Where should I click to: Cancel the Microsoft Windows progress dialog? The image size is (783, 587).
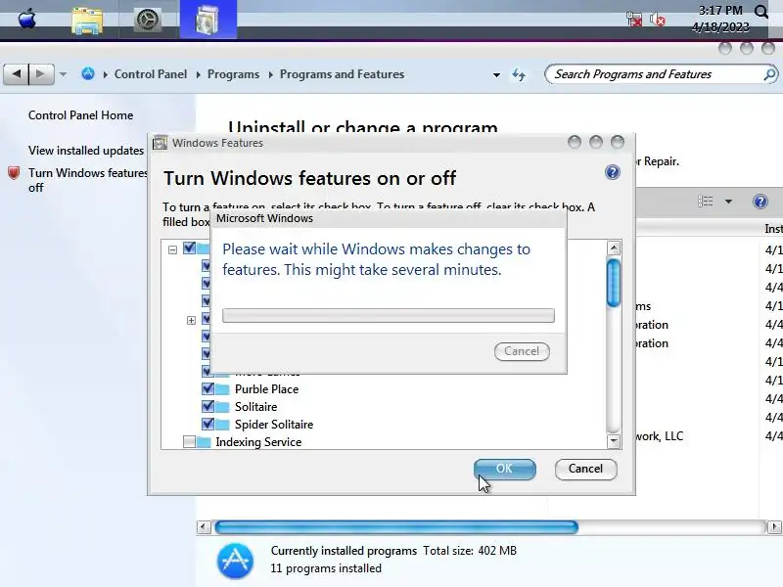(522, 351)
